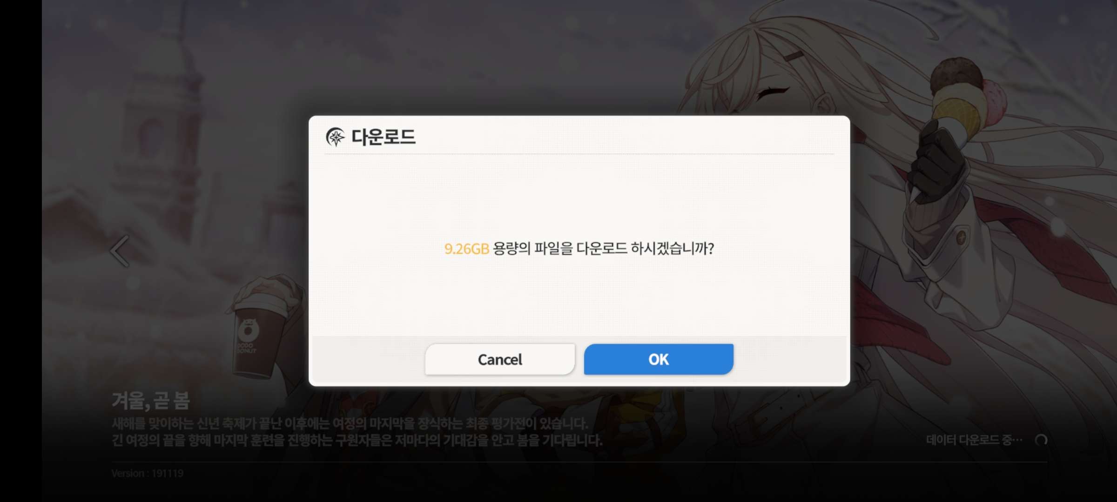Tap the download confirmation question text

click(579, 249)
